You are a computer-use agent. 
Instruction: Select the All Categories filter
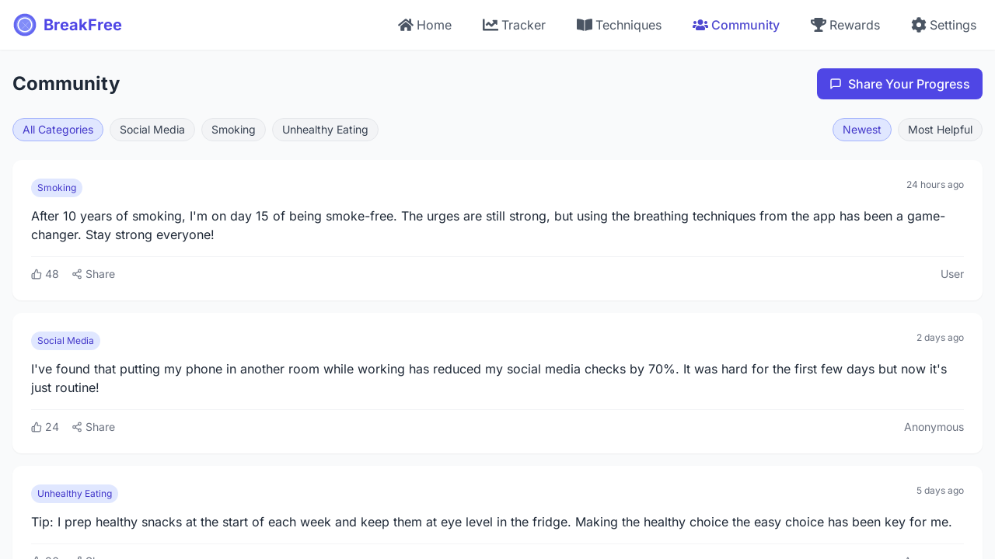tap(58, 130)
